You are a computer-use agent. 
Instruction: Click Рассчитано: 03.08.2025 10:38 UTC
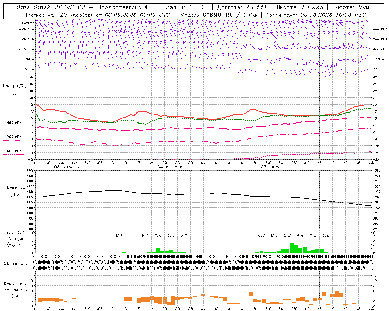[x=315, y=15]
